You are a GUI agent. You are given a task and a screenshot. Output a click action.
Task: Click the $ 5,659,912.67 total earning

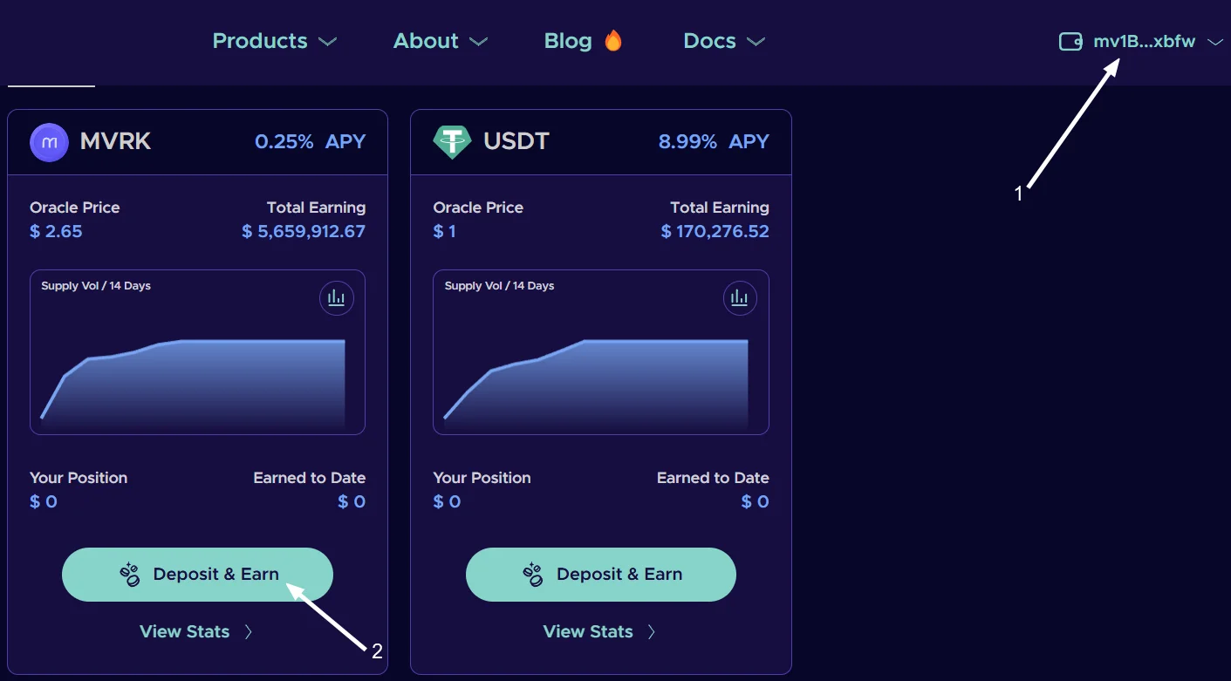coord(304,231)
